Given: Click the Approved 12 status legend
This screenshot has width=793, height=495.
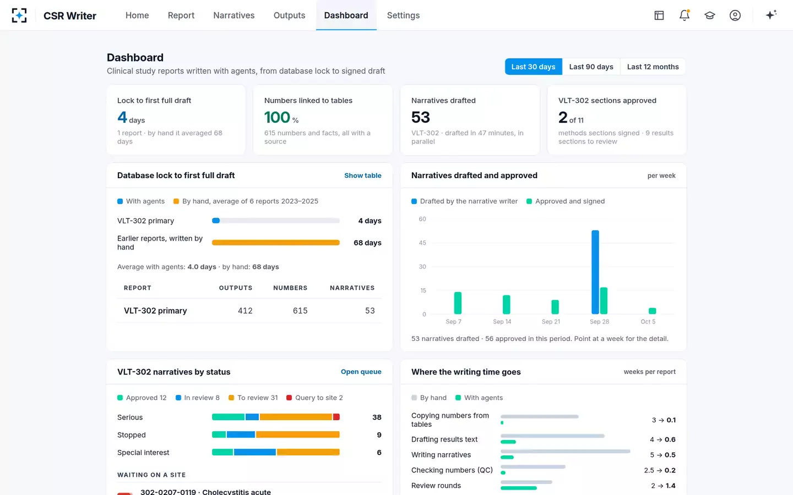Looking at the screenshot, I should pos(142,398).
